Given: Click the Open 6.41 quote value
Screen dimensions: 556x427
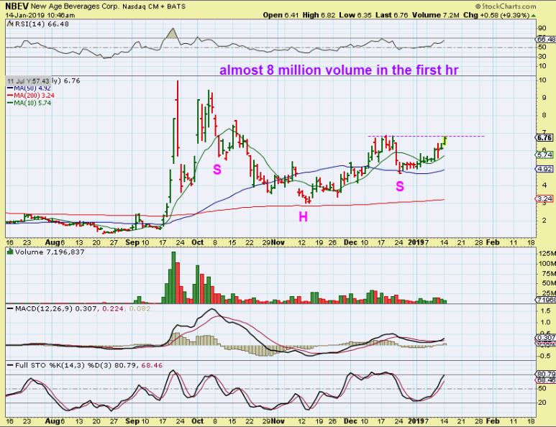Looking at the screenshot, I should tap(281, 15).
